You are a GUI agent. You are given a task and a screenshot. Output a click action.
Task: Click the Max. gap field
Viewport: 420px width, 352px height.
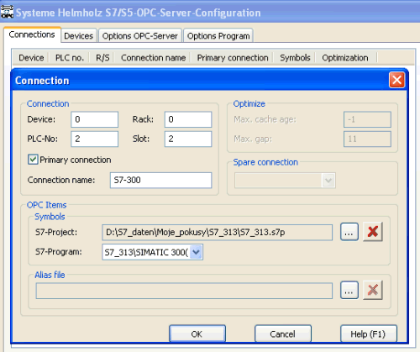367,139
